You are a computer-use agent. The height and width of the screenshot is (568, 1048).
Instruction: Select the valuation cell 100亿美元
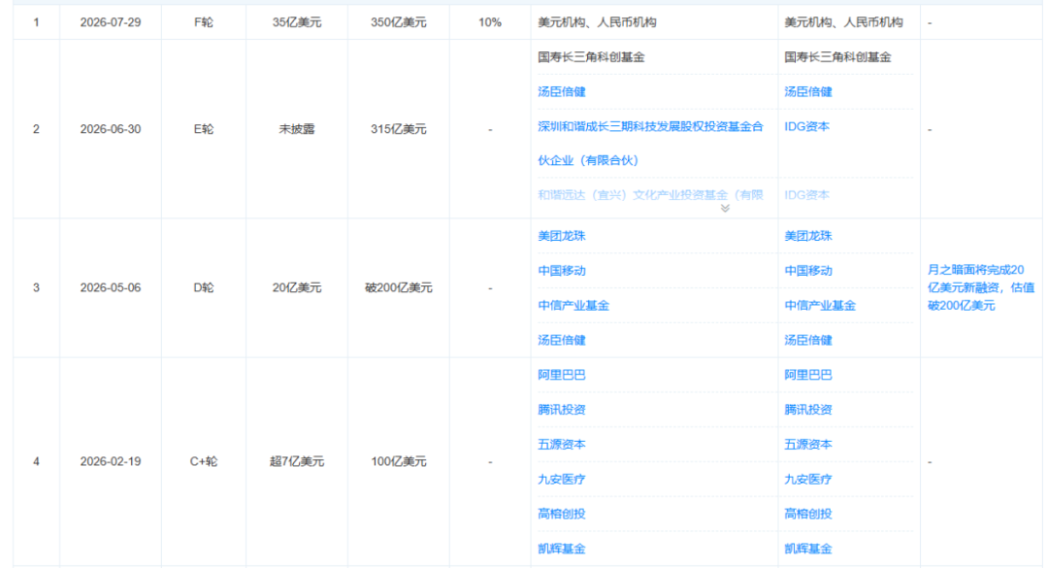coord(399,461)
